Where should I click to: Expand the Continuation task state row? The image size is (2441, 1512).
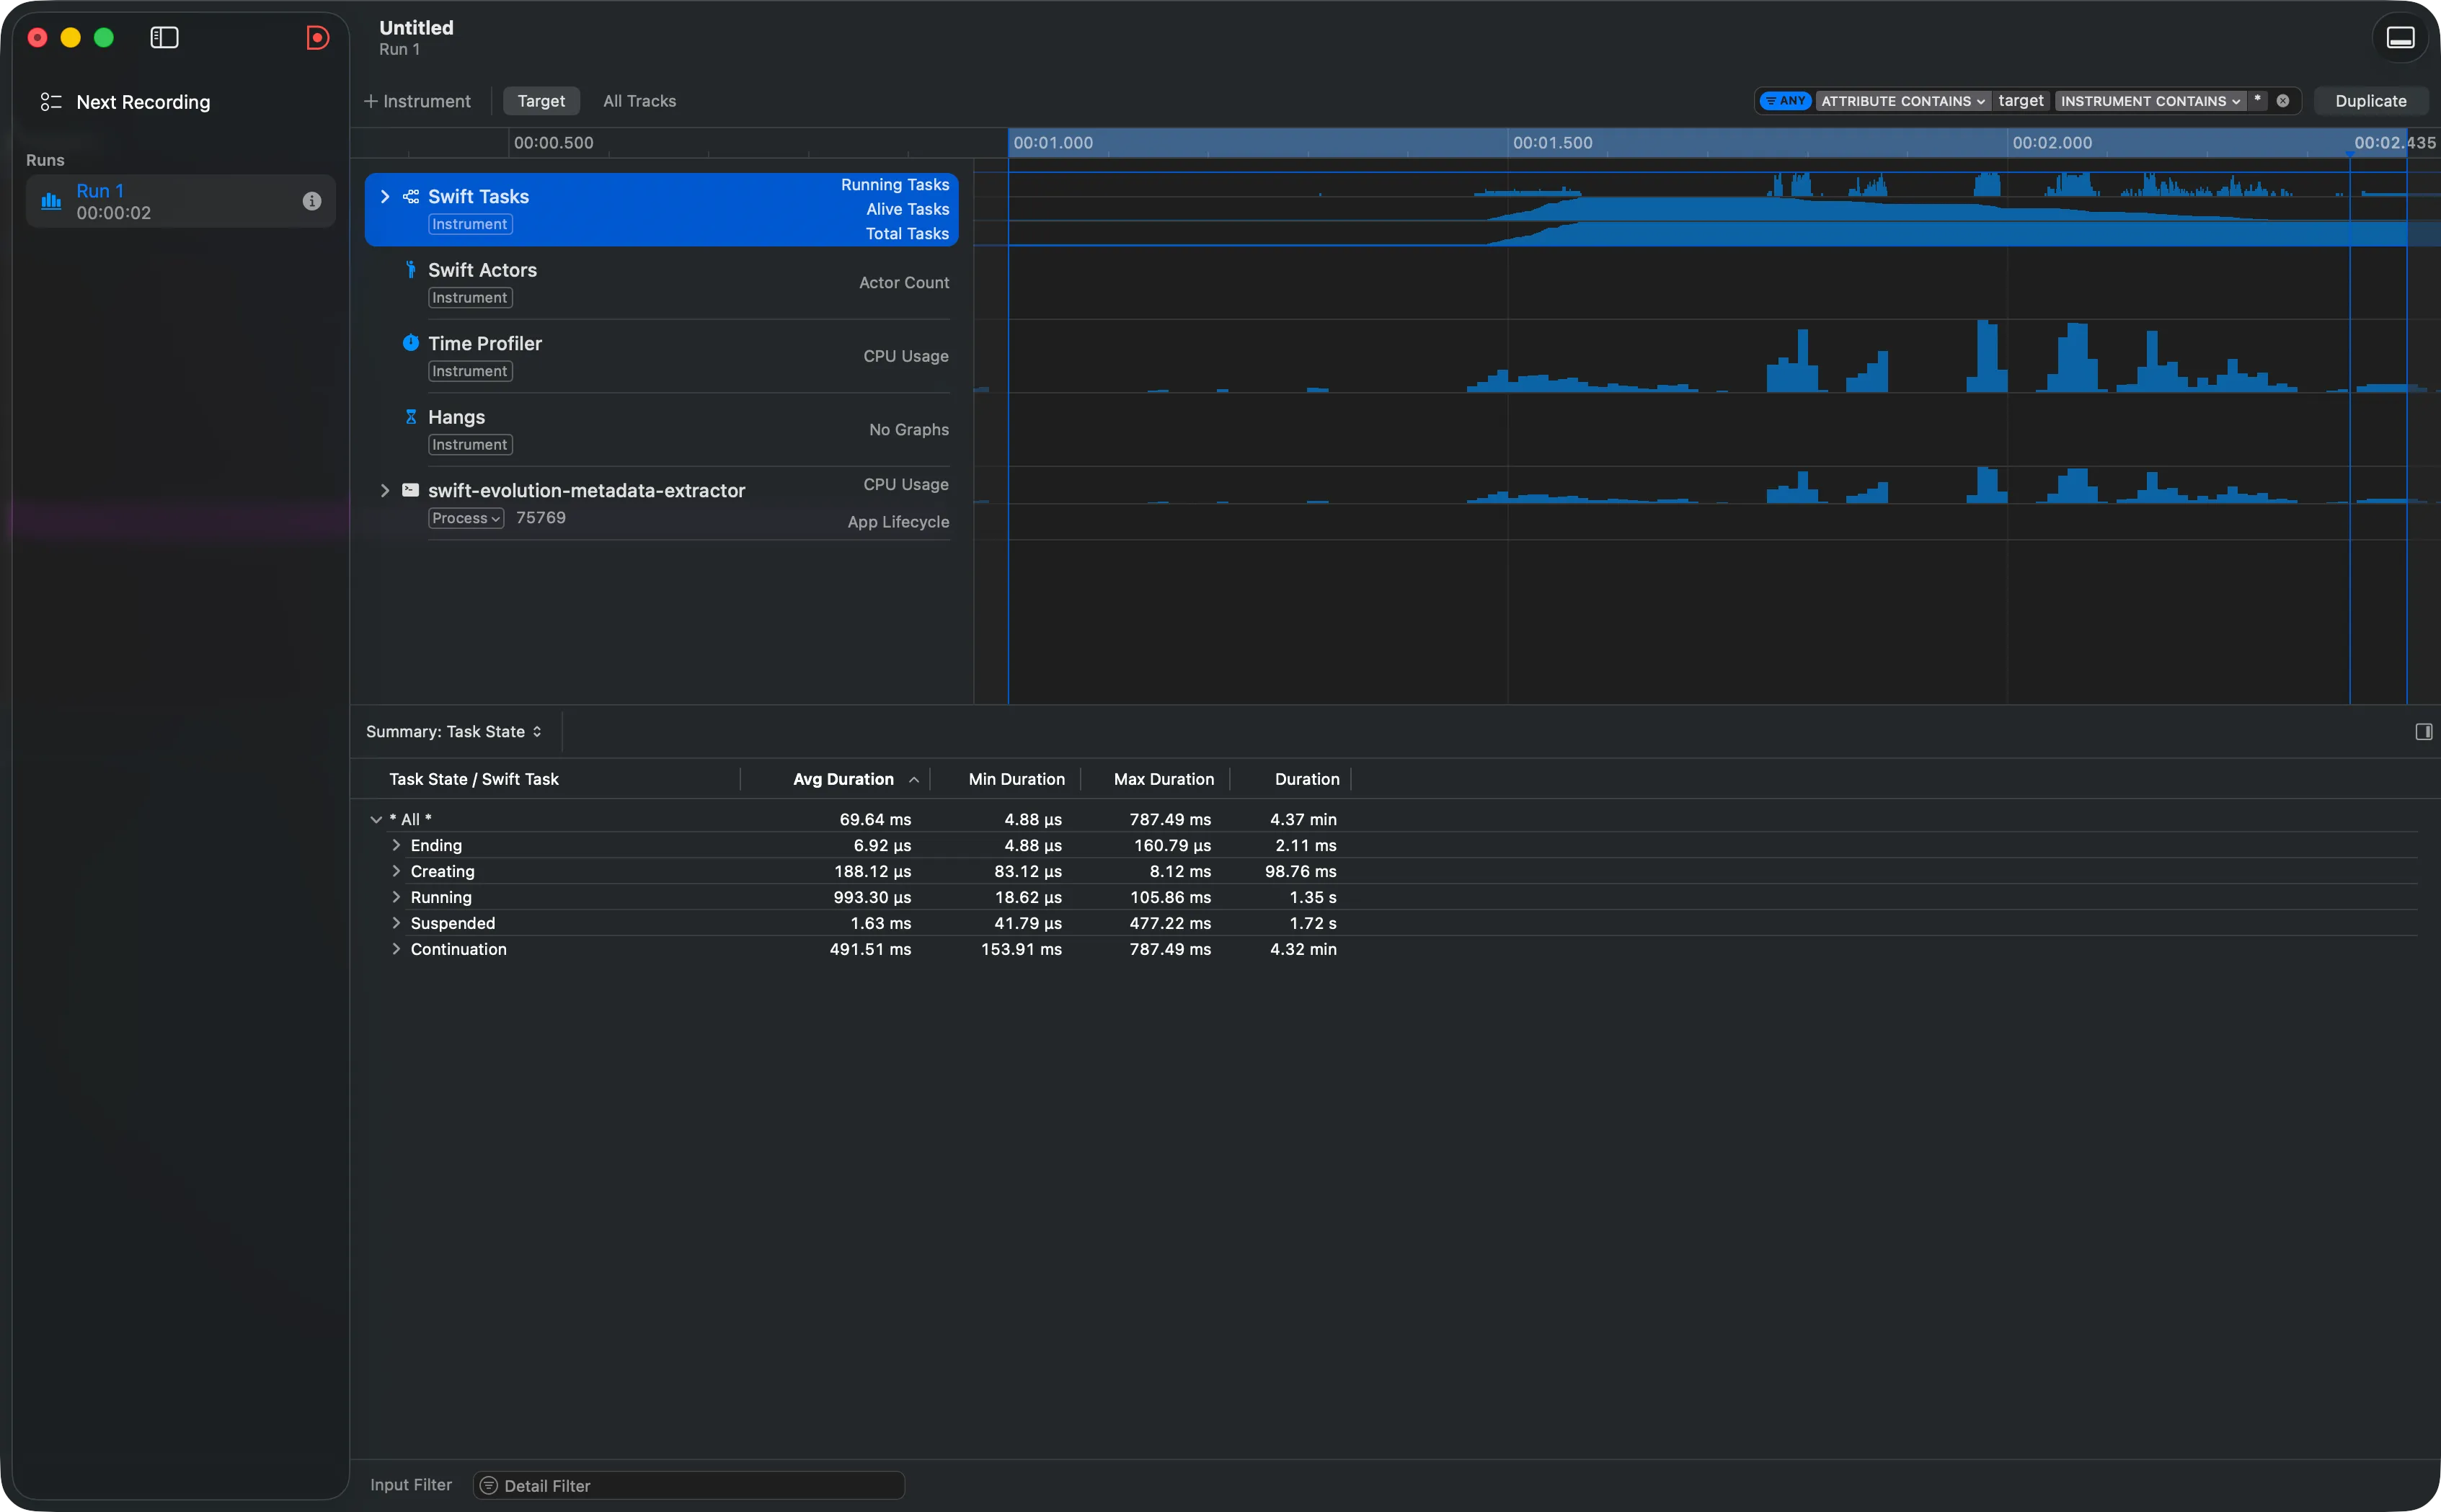(x=396, y=949)
